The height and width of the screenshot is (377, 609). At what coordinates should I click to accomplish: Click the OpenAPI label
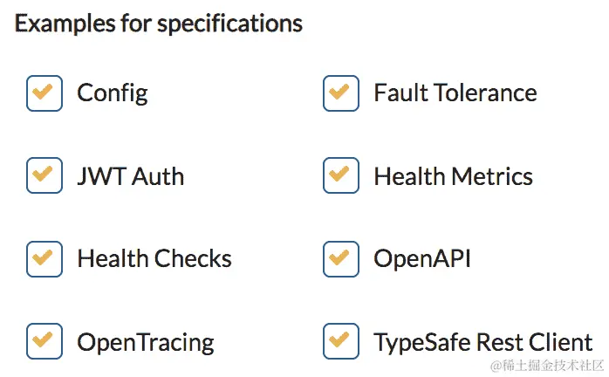(x=422, y=260)
